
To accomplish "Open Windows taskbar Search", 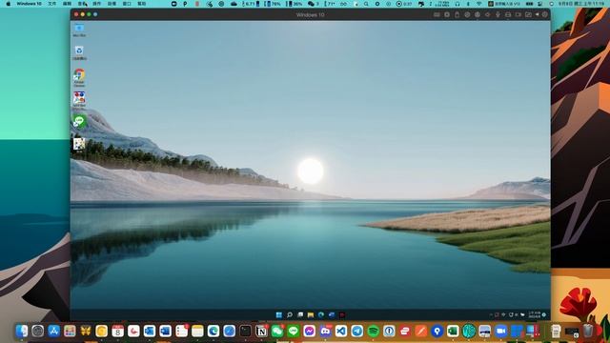I will click(290, 314).
